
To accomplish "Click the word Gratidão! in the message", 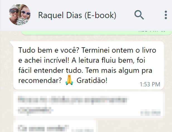I will pos(92,80).
